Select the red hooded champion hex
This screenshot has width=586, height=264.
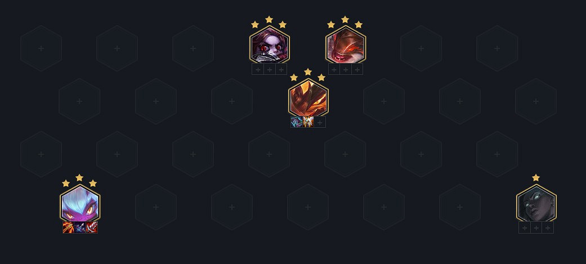pos(345,45)
